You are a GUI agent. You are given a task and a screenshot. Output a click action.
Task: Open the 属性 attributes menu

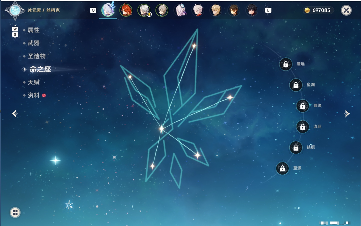click(x=33, y=30)
